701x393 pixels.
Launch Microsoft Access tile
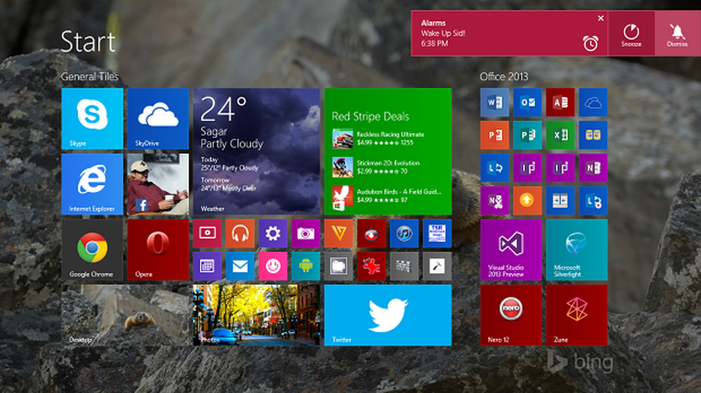(x=560, y=102)
